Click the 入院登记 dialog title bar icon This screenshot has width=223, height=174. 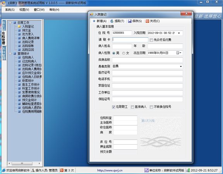coord(91,14)
